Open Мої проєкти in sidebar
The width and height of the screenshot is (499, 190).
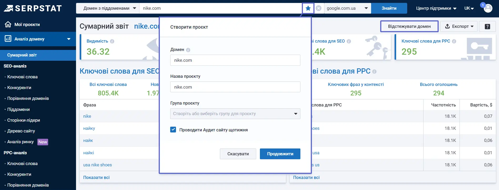click(27, 25)
